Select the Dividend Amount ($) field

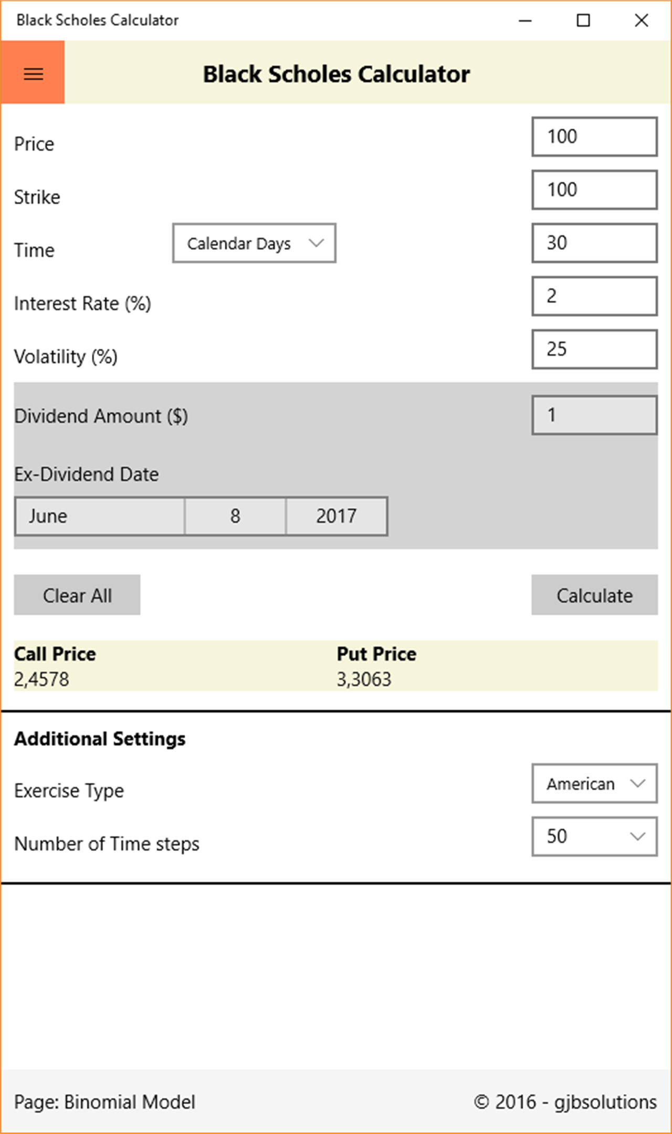(594, 415)
